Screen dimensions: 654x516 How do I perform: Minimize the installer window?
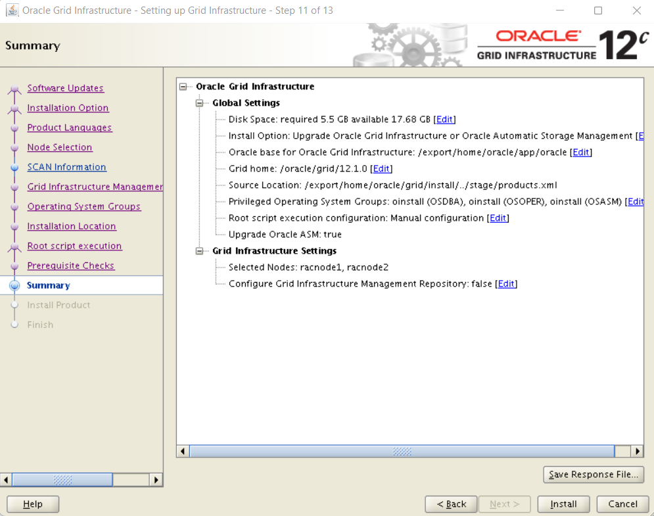point(560,11)
